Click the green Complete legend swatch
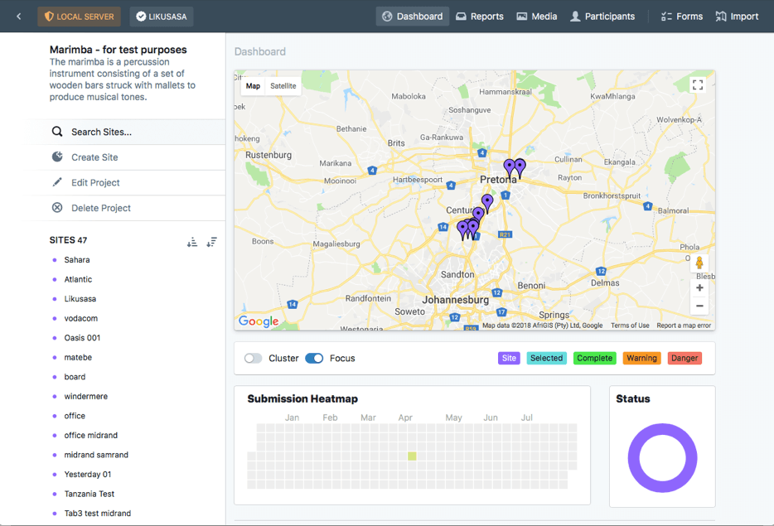Screen dimensions: 774x526 [594, 359]
